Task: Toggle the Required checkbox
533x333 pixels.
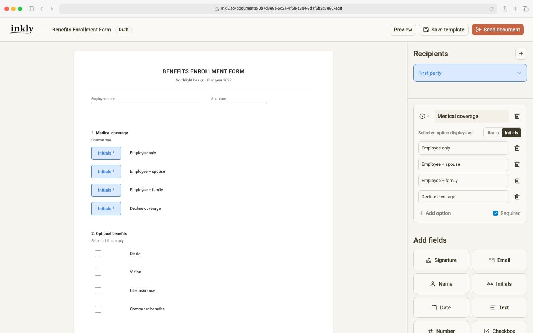Action: click(x=496, y=213)
